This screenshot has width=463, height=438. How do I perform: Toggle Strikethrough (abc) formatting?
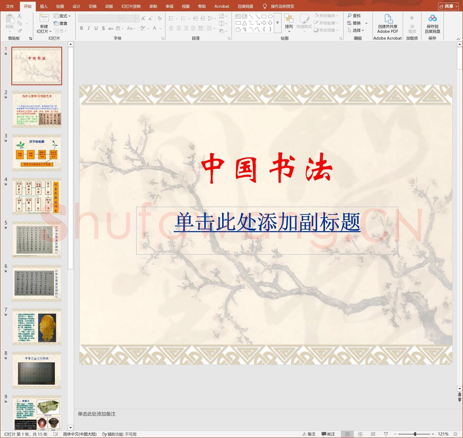[111, 28]
